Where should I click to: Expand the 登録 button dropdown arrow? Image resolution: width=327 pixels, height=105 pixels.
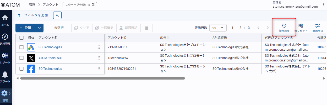39,28
